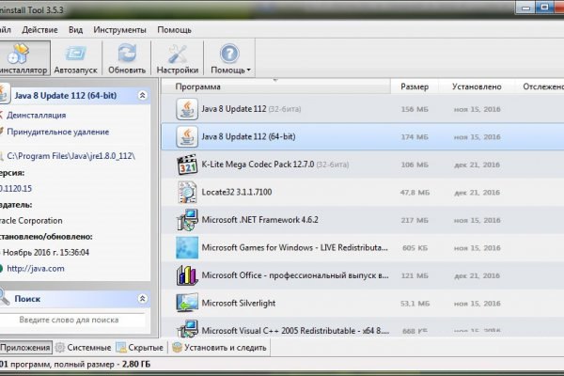Select row text Java 8 Update 112 (32-бита)
564x376 pixels.
[x=251, y=109]
